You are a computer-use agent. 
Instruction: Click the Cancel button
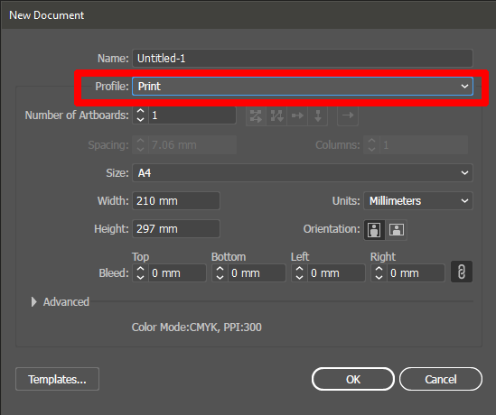[x=441, y=379]
